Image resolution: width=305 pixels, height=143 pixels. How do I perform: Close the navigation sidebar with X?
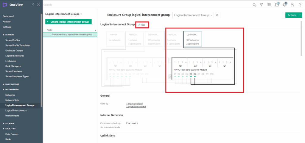pos(38,5)
